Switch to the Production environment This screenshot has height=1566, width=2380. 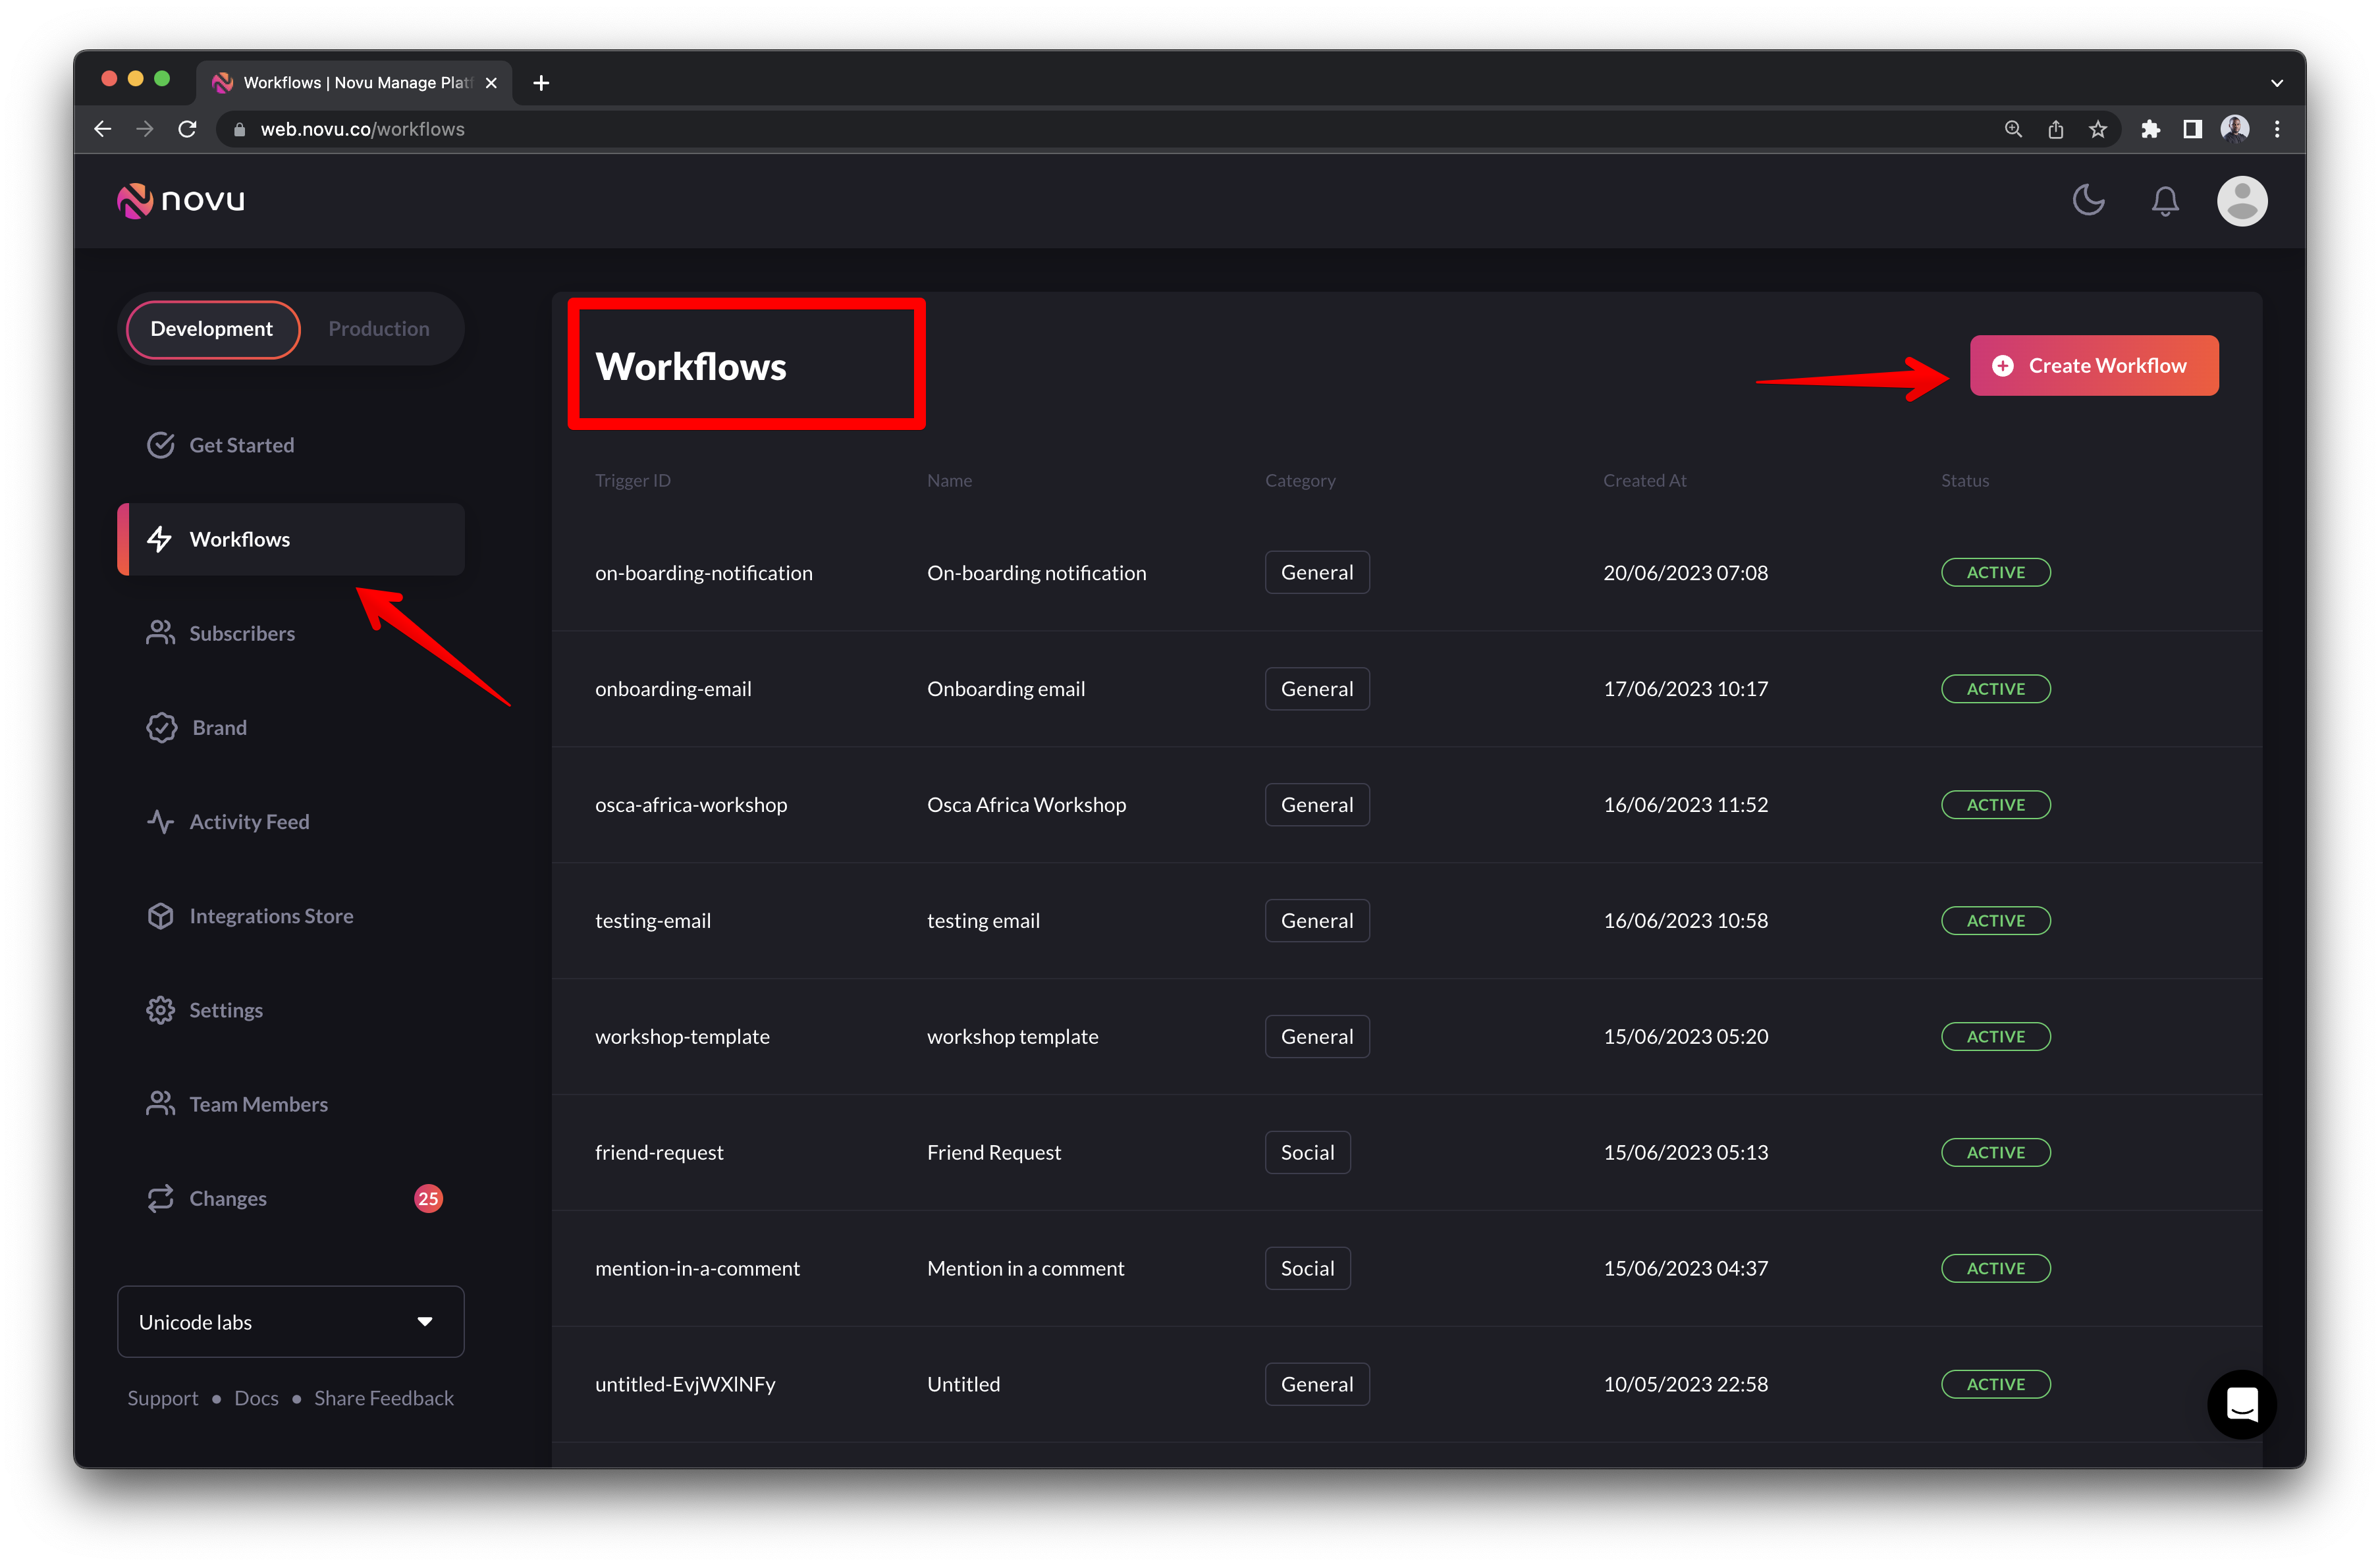(378, 328)
